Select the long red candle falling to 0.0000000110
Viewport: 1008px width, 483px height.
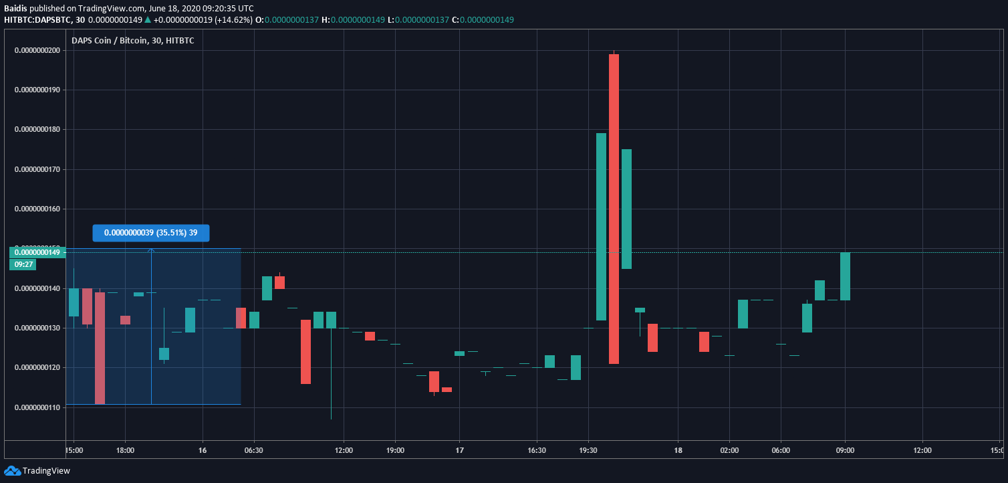100,348
